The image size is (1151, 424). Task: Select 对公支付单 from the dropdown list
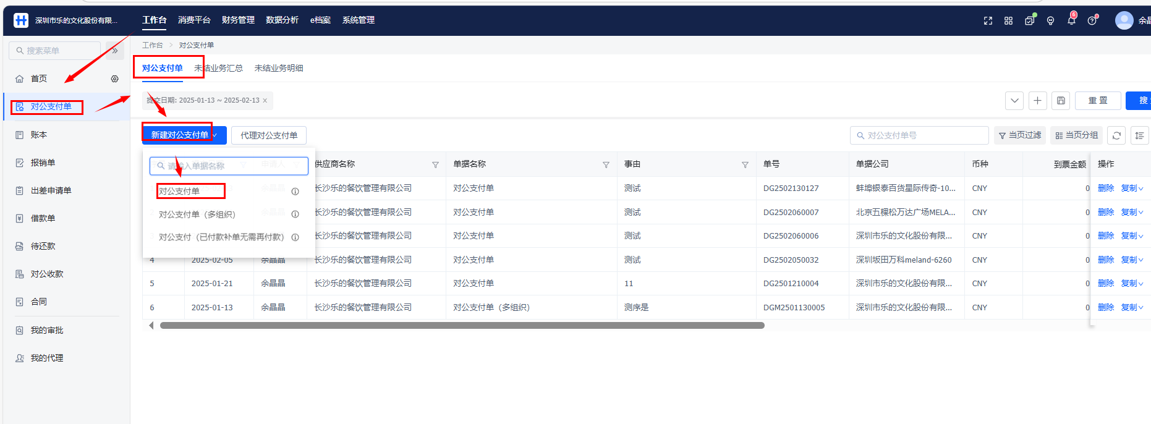[x=179, y=191]
